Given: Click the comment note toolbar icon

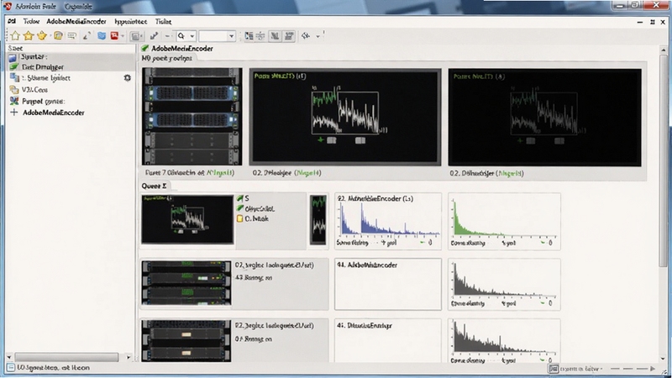Looking at the screenshot, I should click(71, 36).
